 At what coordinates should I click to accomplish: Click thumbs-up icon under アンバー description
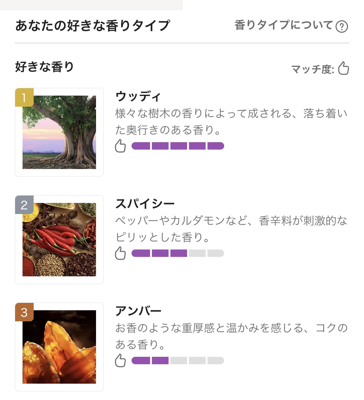120,361
